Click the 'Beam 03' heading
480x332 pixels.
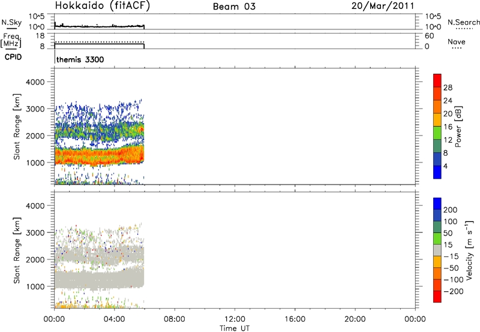[x=234, y=7]
